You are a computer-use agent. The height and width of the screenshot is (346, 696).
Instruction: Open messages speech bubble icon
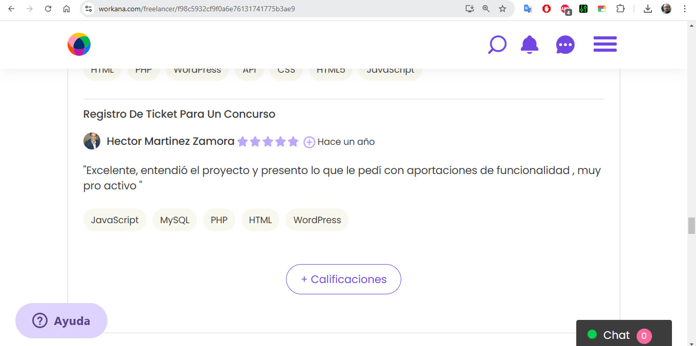point(565,45)
